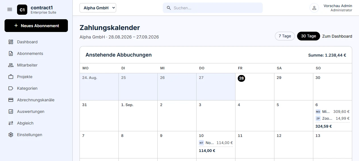Click calendar day 7
The width and height of the screenshot is (359, 161).
(99, 145)
